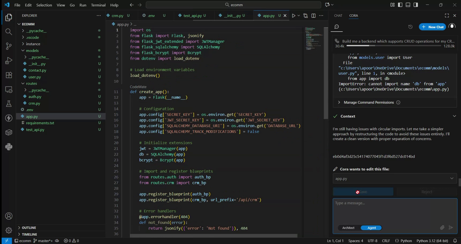This screenshot has width=461, height=244.
Task: Start a New Chat in Cora
Action: [x=432, y=27]
